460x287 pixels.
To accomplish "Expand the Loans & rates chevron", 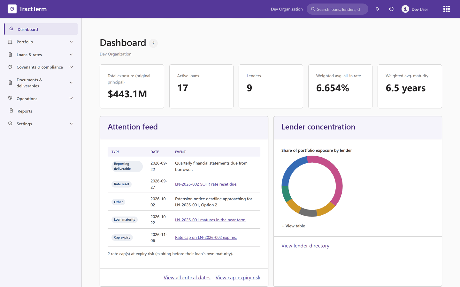I will click(71, 55).
